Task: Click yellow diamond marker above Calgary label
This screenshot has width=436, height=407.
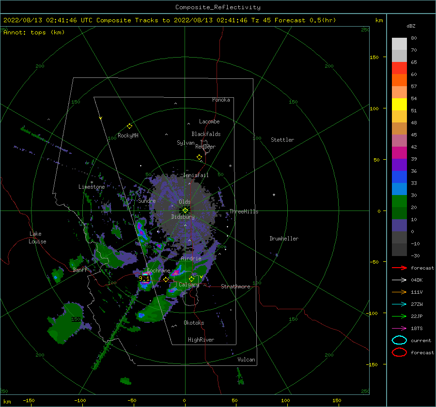Action: pos(191,279)
